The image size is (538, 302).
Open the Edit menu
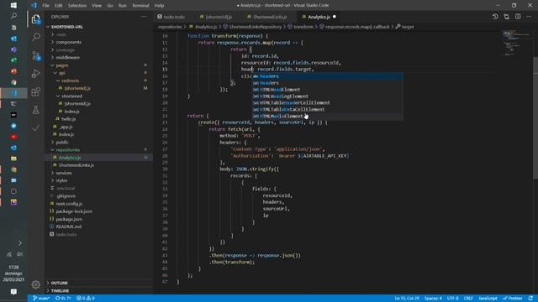click(59, 6)
